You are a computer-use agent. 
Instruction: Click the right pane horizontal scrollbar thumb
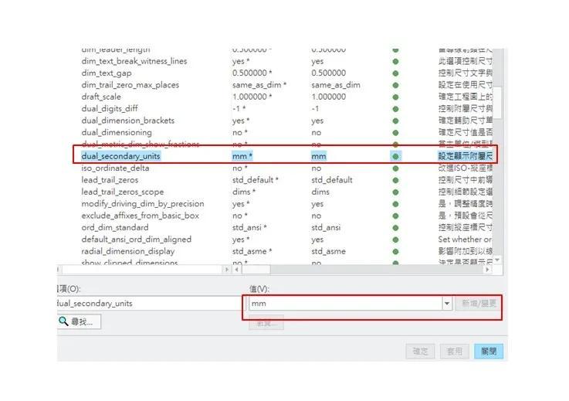pos(256,270)
